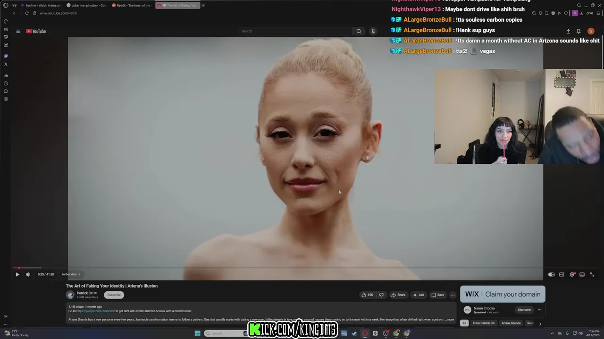This screenshot has width=604, height=339.
Task: Subscribe to the Patrick Cc: channel
Action: 114,295
